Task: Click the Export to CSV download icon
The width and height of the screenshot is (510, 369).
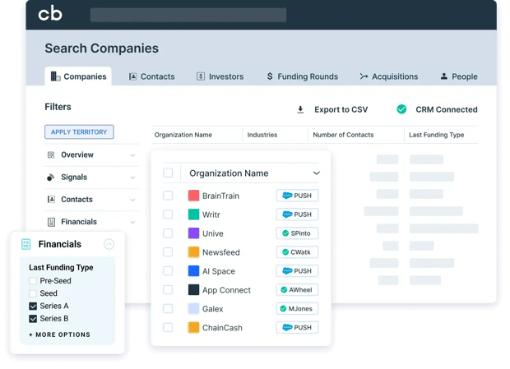Action: click(300, 109)
